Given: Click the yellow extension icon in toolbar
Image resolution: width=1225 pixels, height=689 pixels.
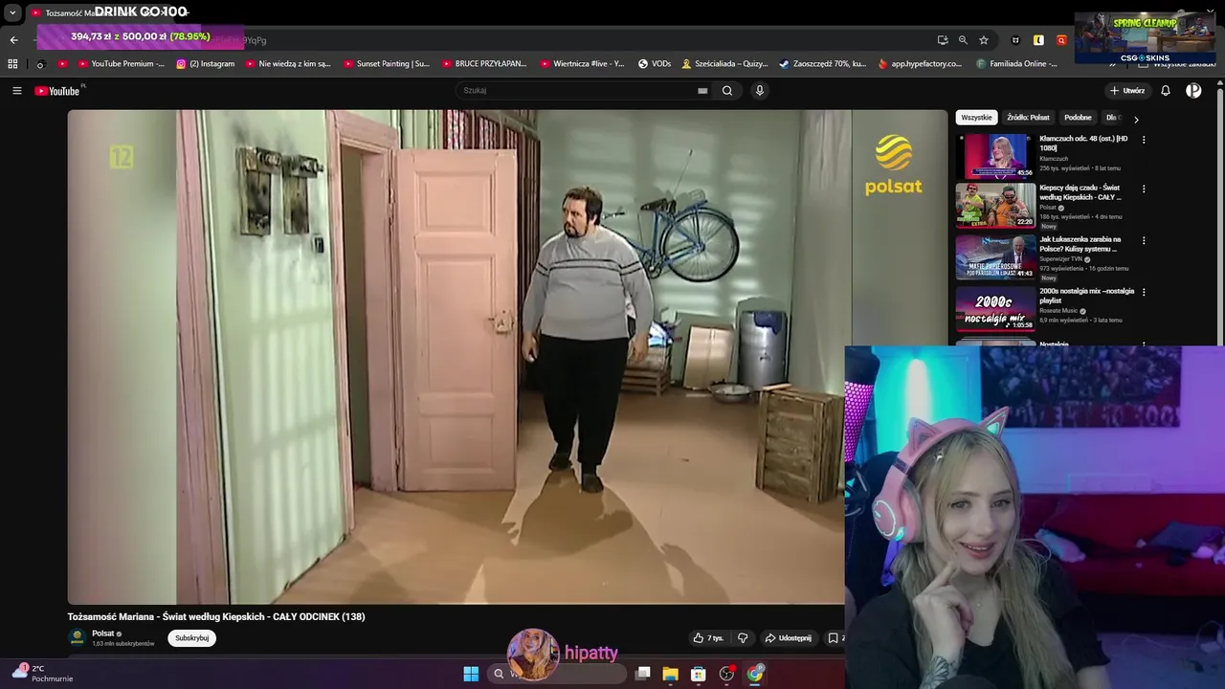Looking at the screenshot, I should [x=1038, y=40].
